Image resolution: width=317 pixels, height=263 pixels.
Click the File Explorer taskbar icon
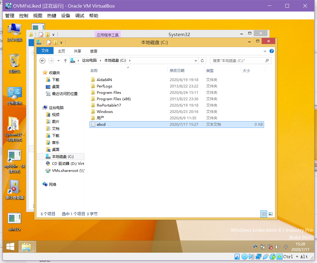tap(27, 247)
